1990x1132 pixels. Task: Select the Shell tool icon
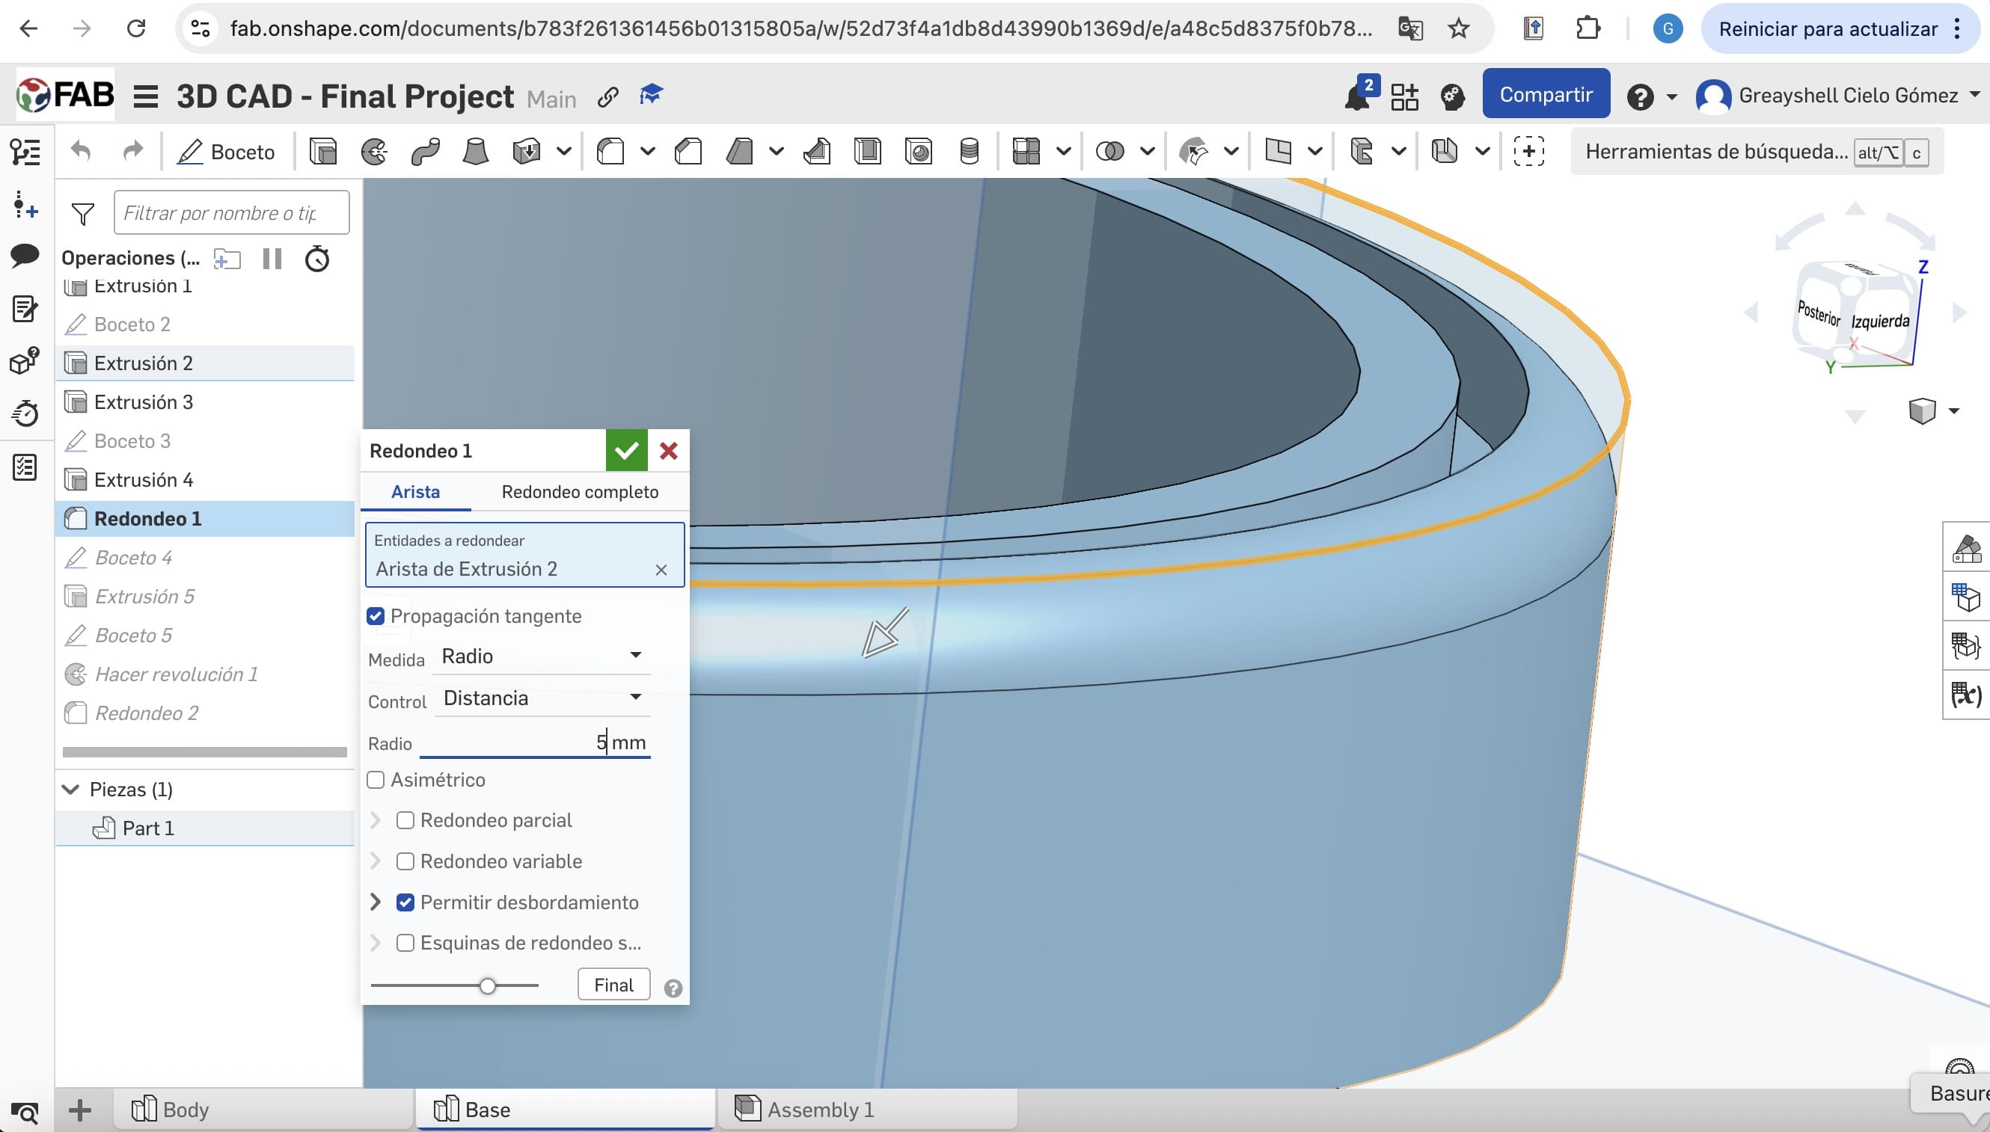(867, 151)
